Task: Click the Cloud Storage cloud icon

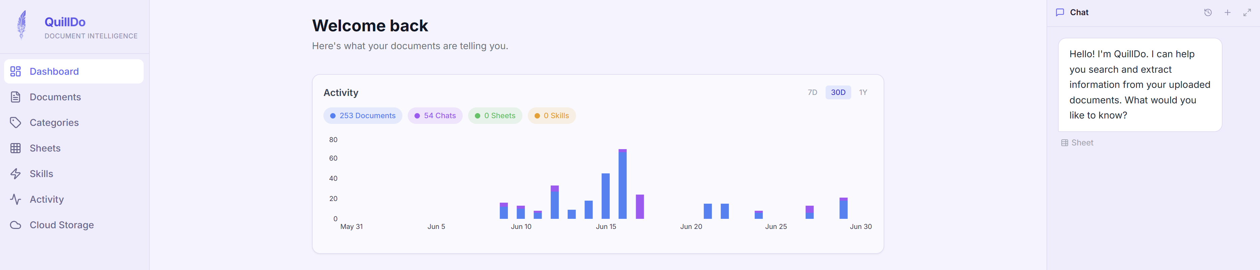Action: coord(16,225)
